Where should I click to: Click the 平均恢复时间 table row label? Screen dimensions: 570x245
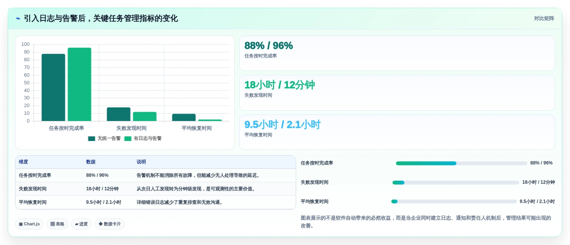(x=33, y=202)
